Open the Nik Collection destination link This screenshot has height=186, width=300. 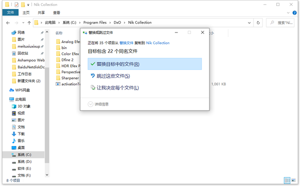point(158,43)
